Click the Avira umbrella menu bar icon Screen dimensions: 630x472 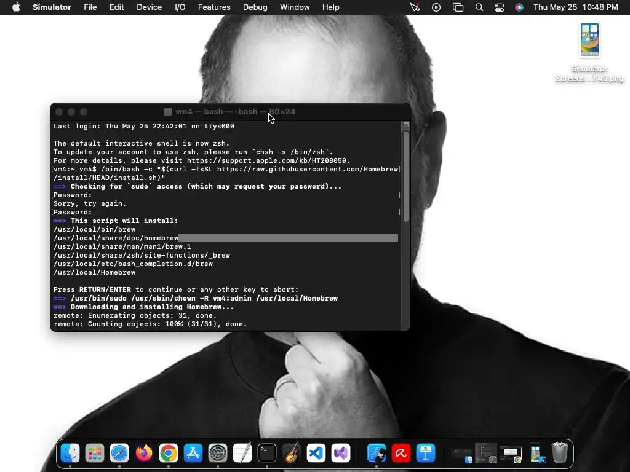(x=415, y=7)
